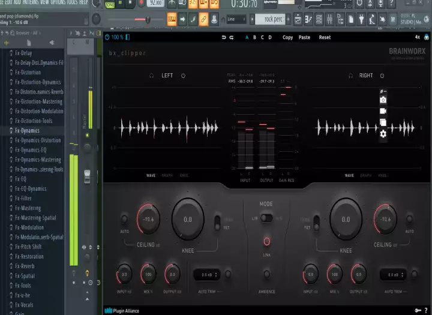Viewport: 432px width, 315px height.
Task: Open the OPTIONS menu
Action: coord(57,2)
